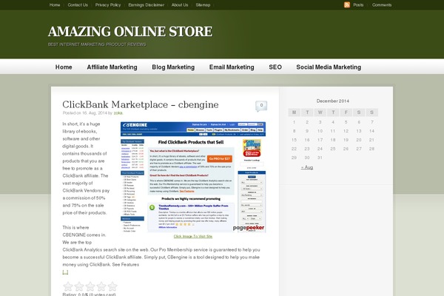This screenshot has width=444, height=296.
Task: Click the read more [...] link
Action: click(65, 272)
